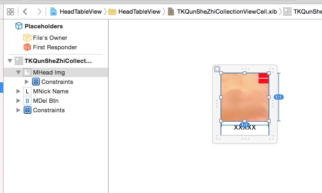Image resolution: width=322 pixels, height=193 pixels.
Task: Click the 1:1 aspect constraint badge at right
Action: 278,97
